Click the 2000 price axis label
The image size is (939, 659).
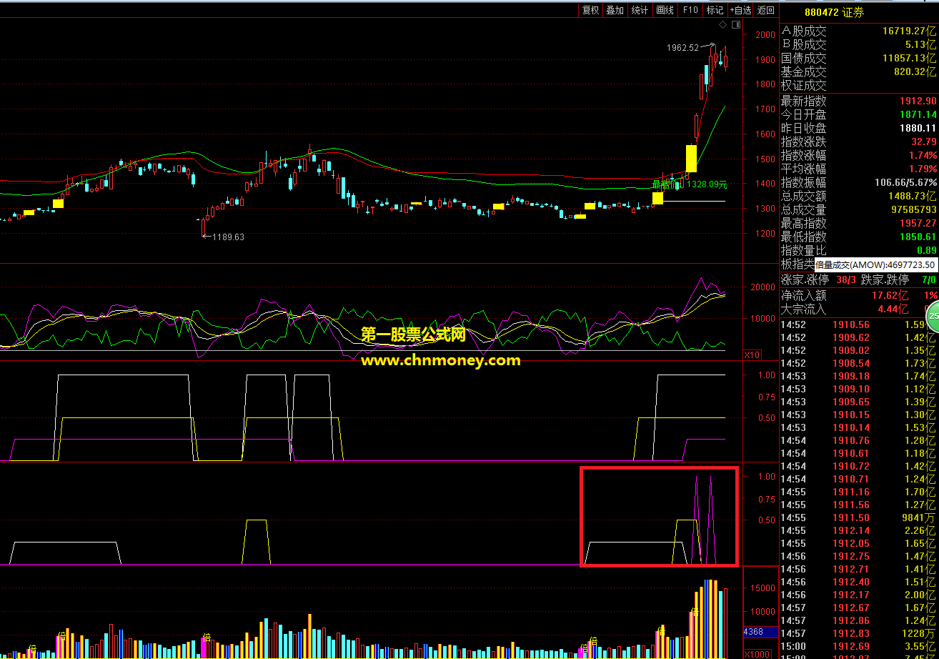point(765,34)
